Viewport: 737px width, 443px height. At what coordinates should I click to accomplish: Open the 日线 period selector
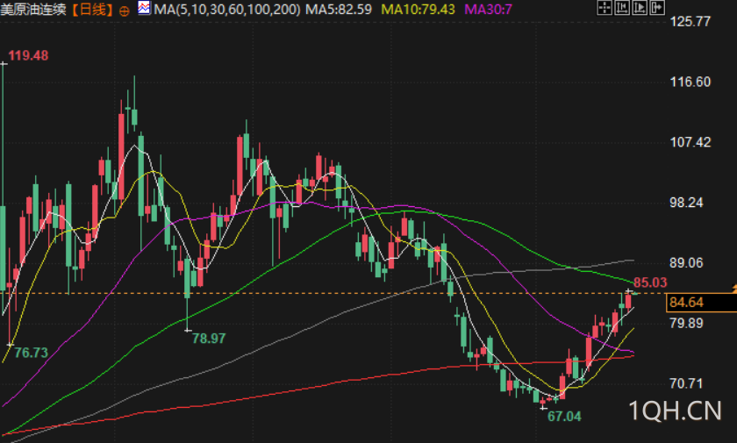pos(93,10)
